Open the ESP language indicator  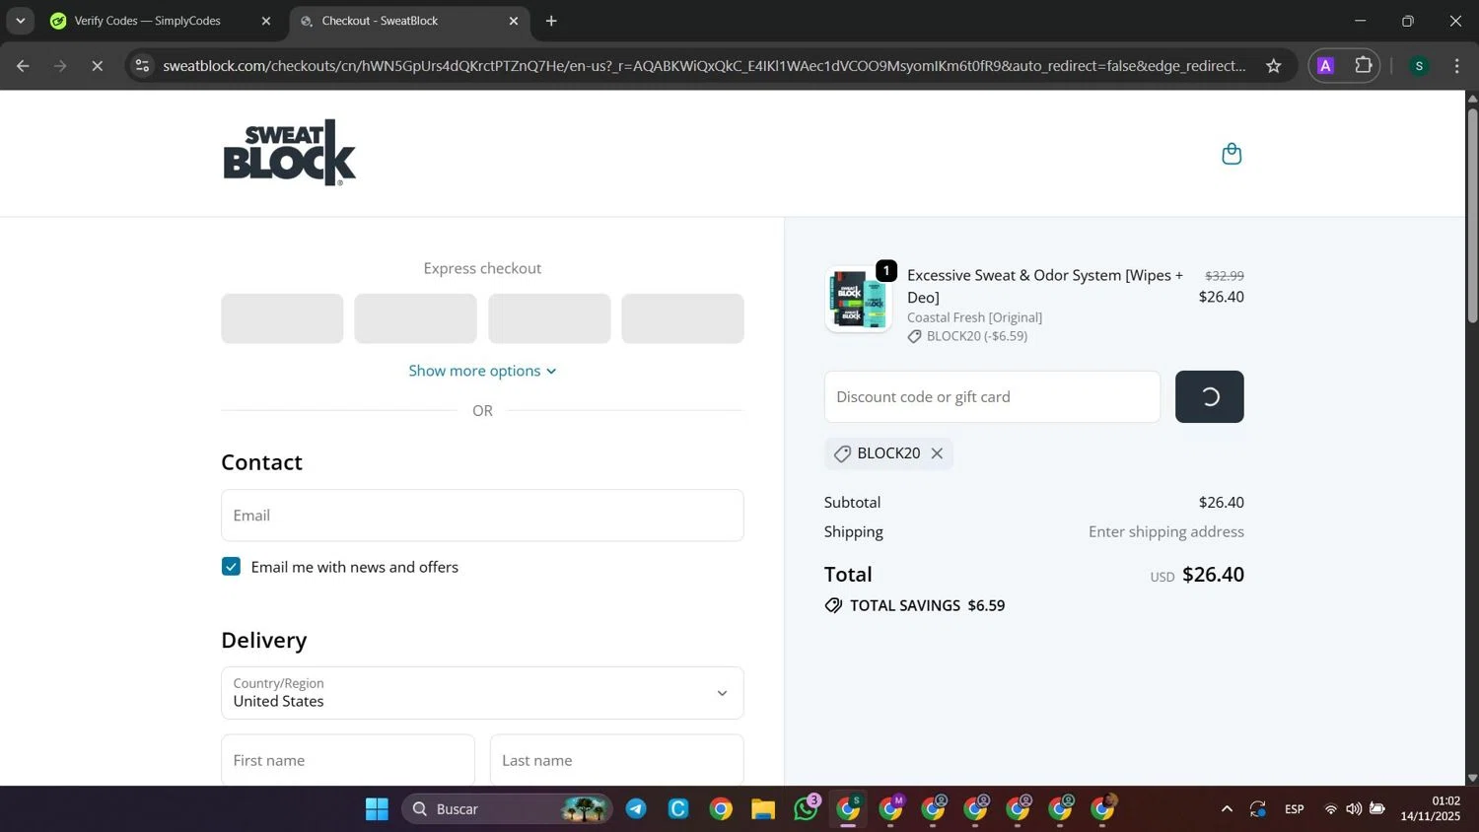(1295, 809)
